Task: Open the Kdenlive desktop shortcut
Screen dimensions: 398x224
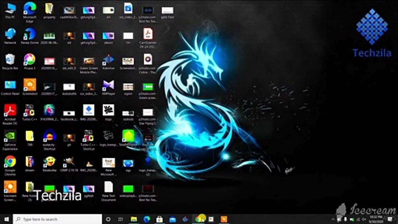Action: [x=109, y=62]
